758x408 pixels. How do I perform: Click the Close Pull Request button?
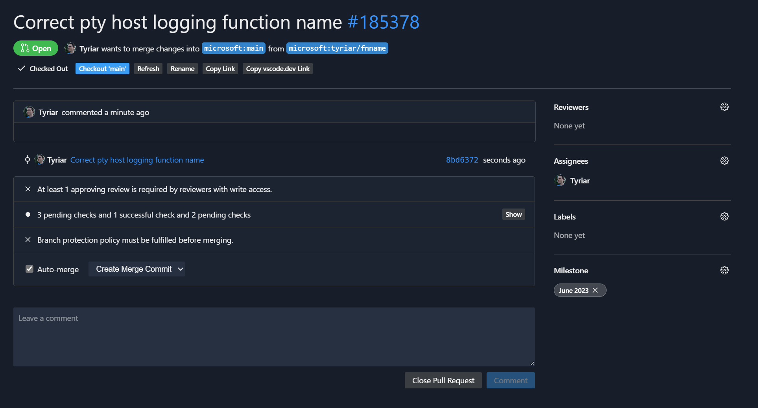[x=443, y=380]
